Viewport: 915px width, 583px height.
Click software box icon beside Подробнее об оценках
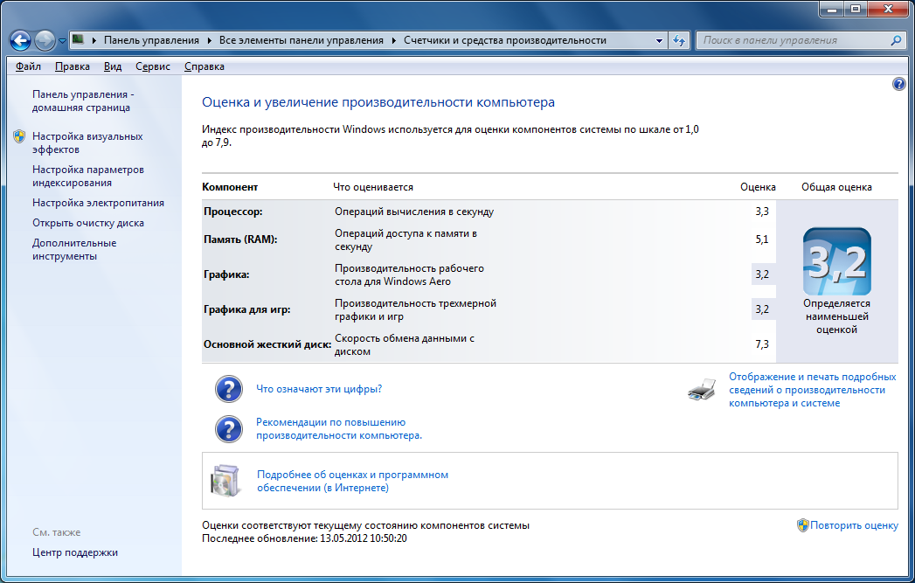(x=226, y=481)
